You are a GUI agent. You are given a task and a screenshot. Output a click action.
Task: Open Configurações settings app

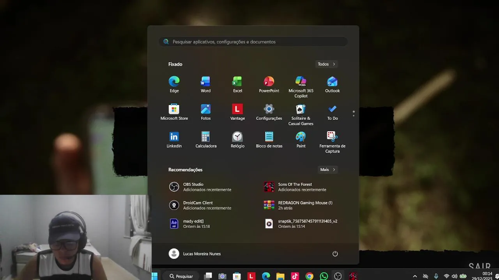point(269,112)
